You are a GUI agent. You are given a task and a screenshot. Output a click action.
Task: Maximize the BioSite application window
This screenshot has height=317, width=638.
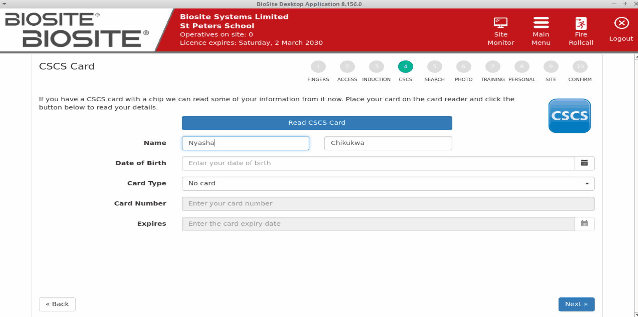[625, 4]
